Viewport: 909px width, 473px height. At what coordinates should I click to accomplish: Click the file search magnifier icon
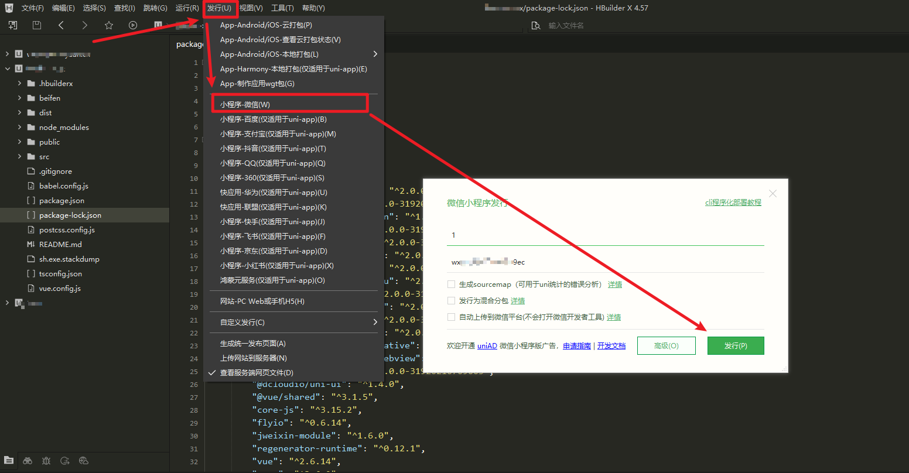pos(535,26)
